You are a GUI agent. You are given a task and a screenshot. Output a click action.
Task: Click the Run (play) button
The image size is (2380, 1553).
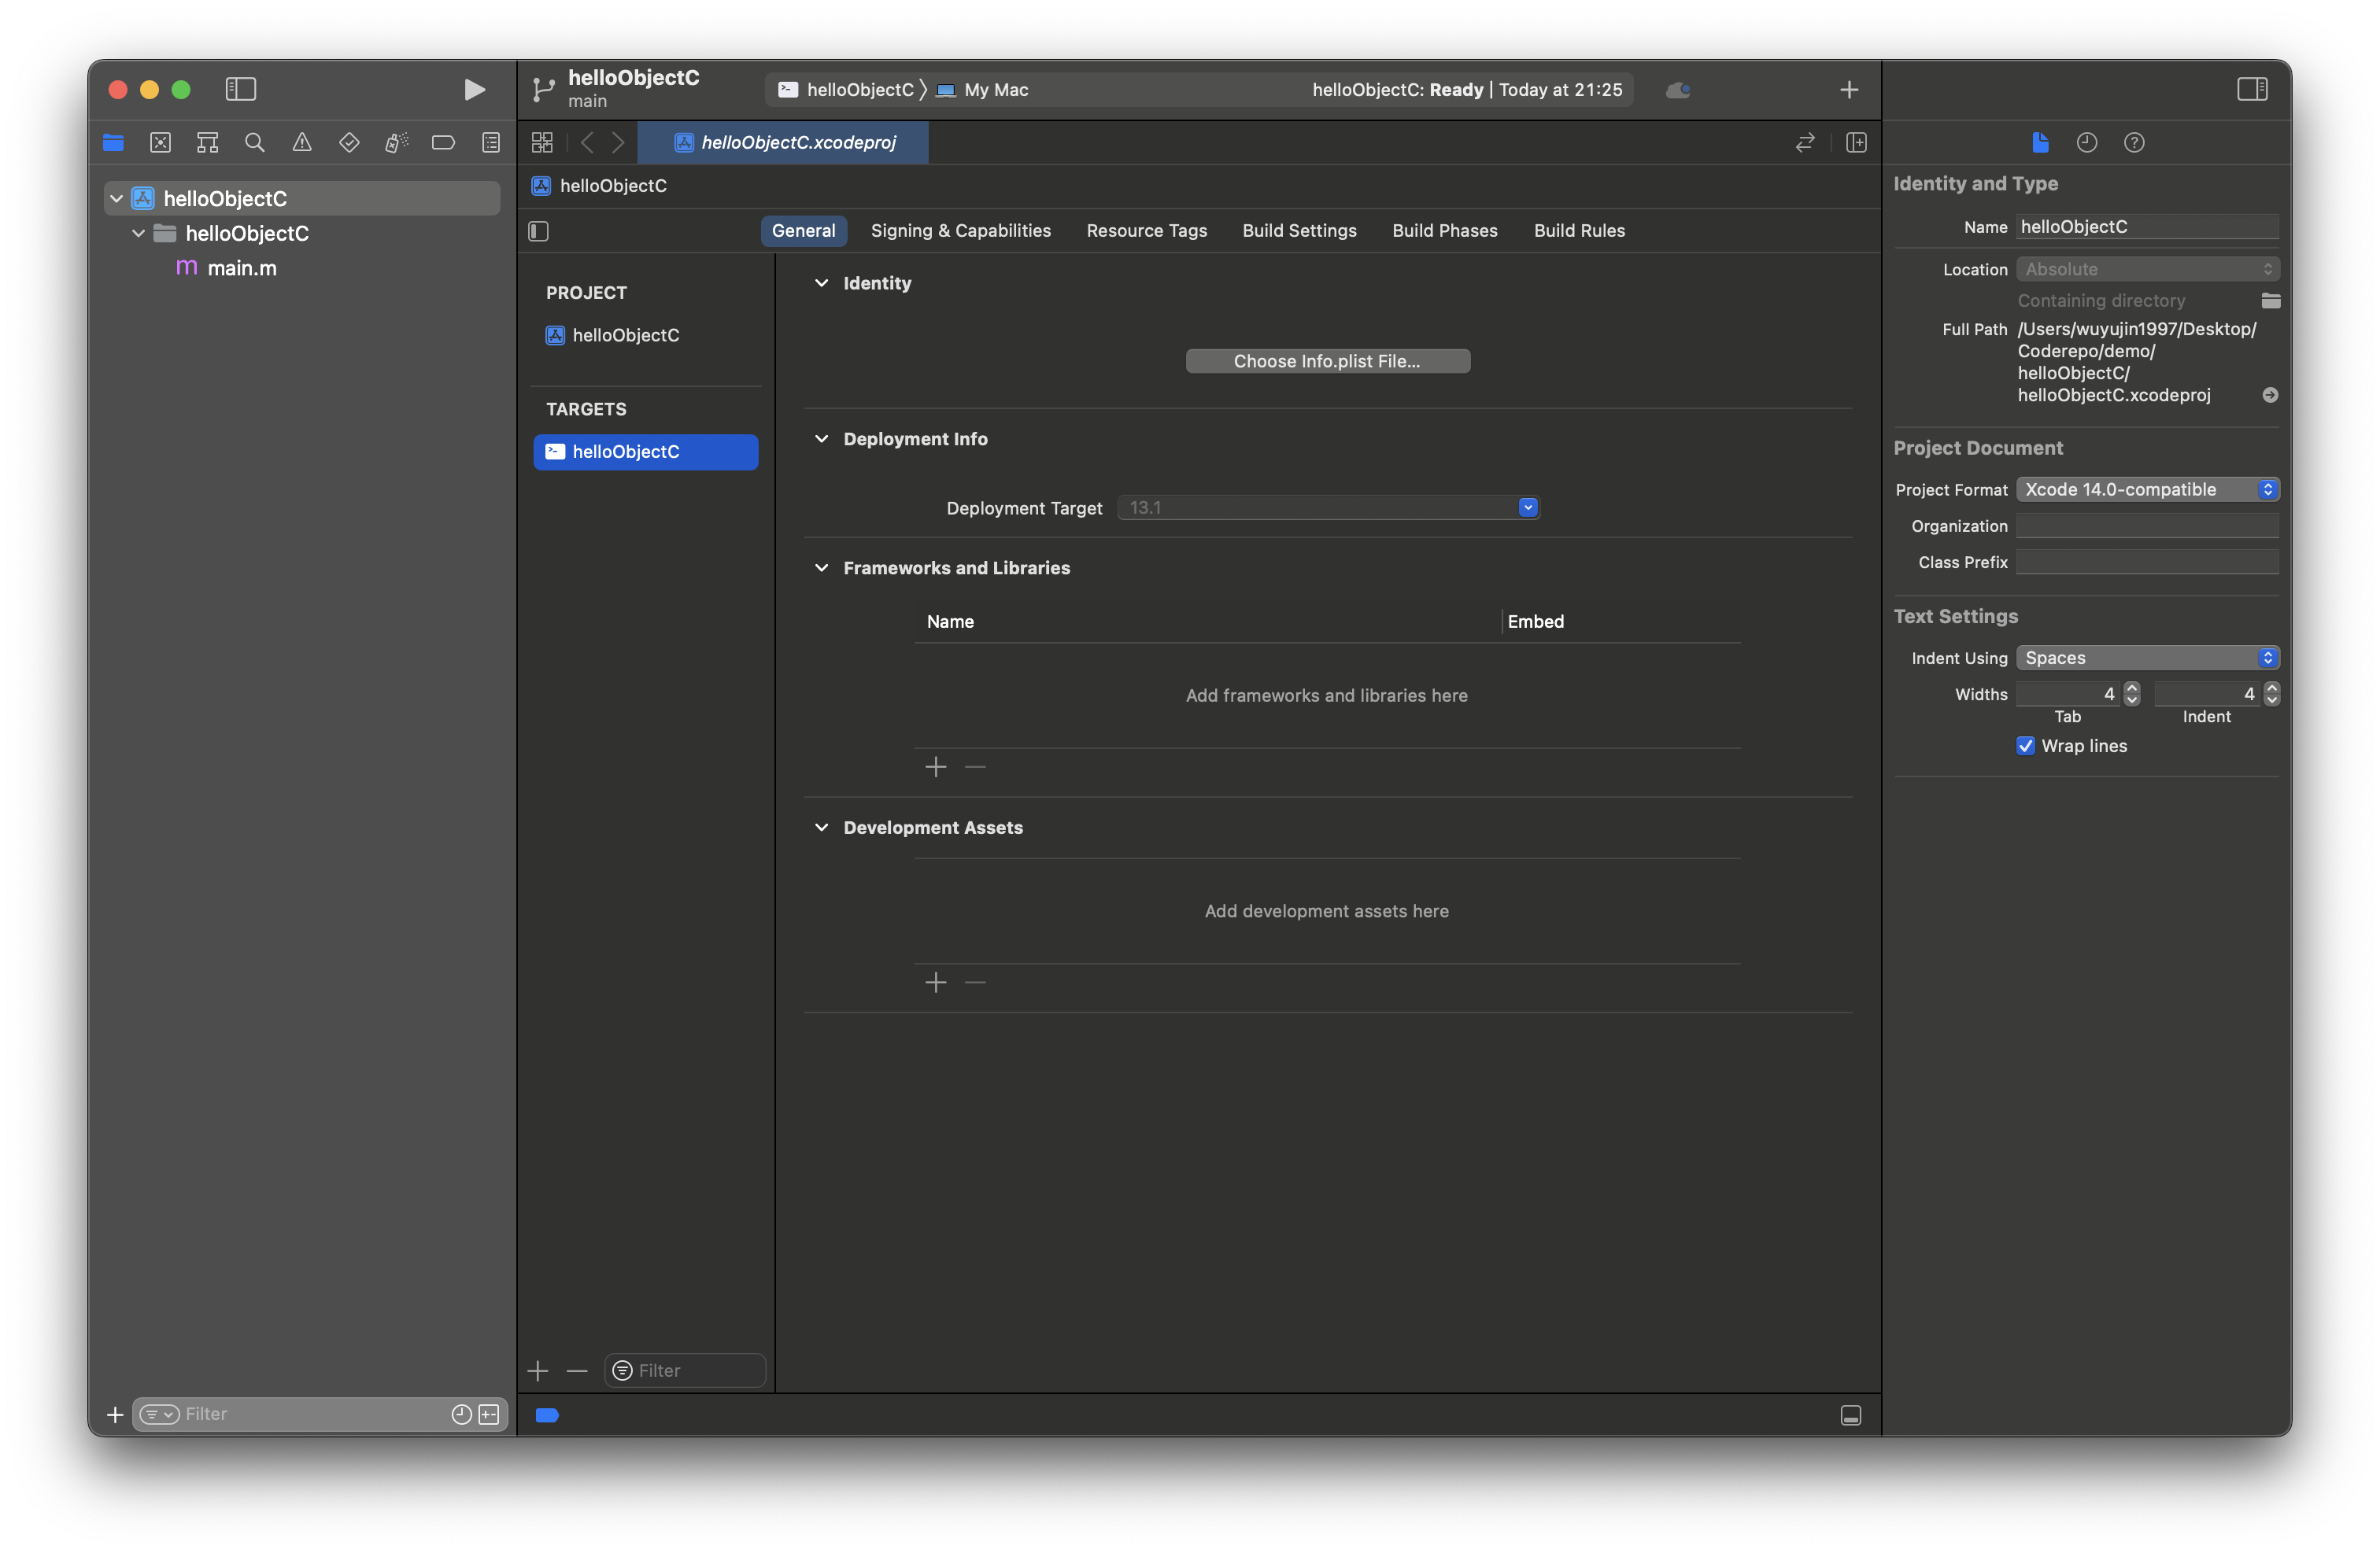(x=474, y=90)
